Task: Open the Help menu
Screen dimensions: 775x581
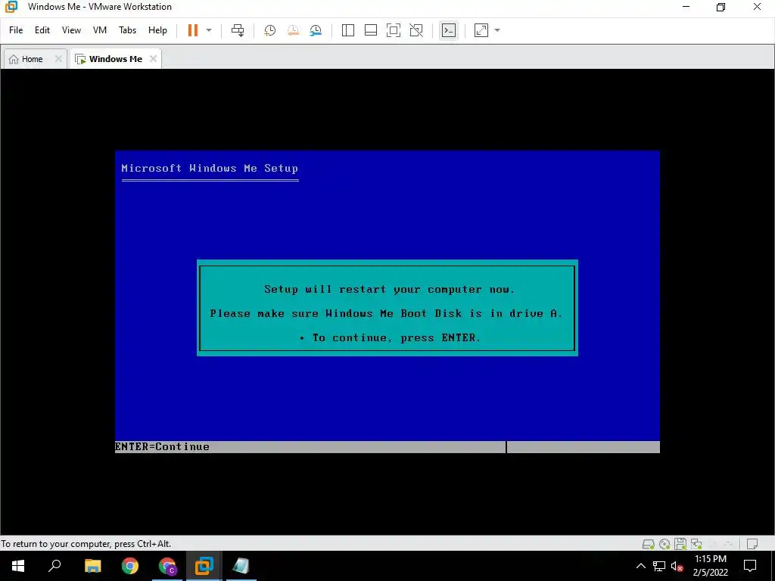Action: pyautogui.click(x=157, y=30)
